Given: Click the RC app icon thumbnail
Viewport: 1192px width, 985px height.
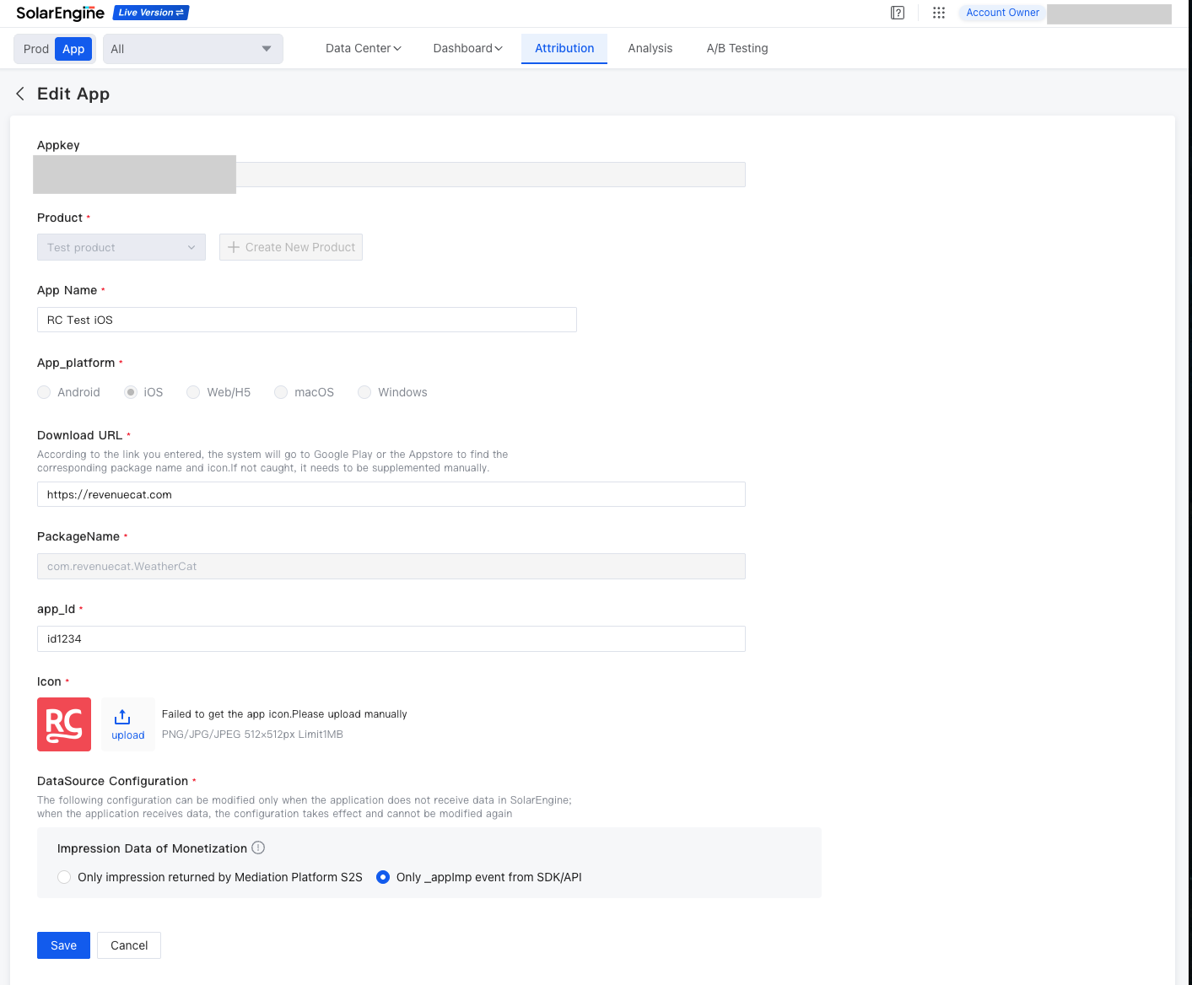Looking at the screenshot, I should [x=64, y=724].
